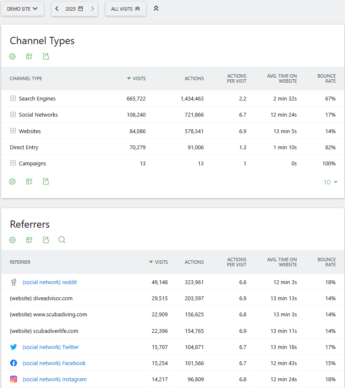Image resolution: width=345 pixels, height=388 pixels.
Task: Open the 2025 date picker
Action: coord(74,8)
